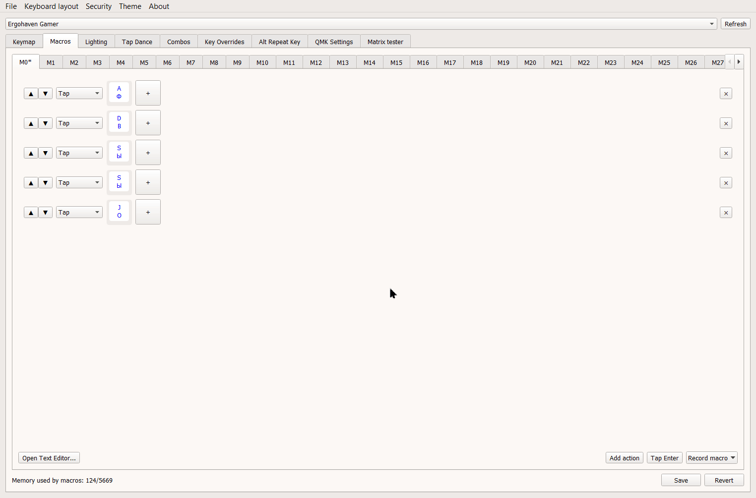The image size is (756, 498).
Task: Open Tap dropdown in the first row
Action: point(79,94)
